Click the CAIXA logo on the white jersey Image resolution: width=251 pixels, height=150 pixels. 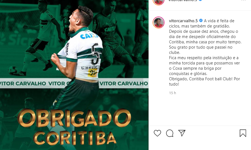tap(89, 36)
